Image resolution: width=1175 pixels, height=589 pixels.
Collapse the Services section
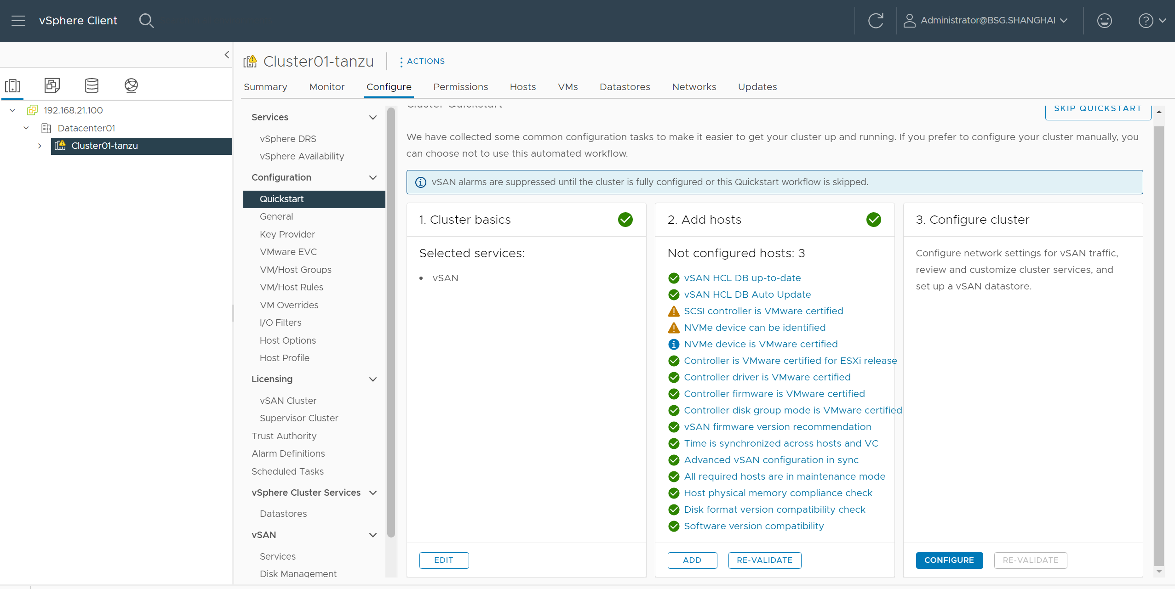coord(373,117)
